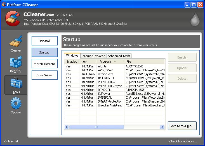Open the Cleaner section broom icon

tap(16, 41)
